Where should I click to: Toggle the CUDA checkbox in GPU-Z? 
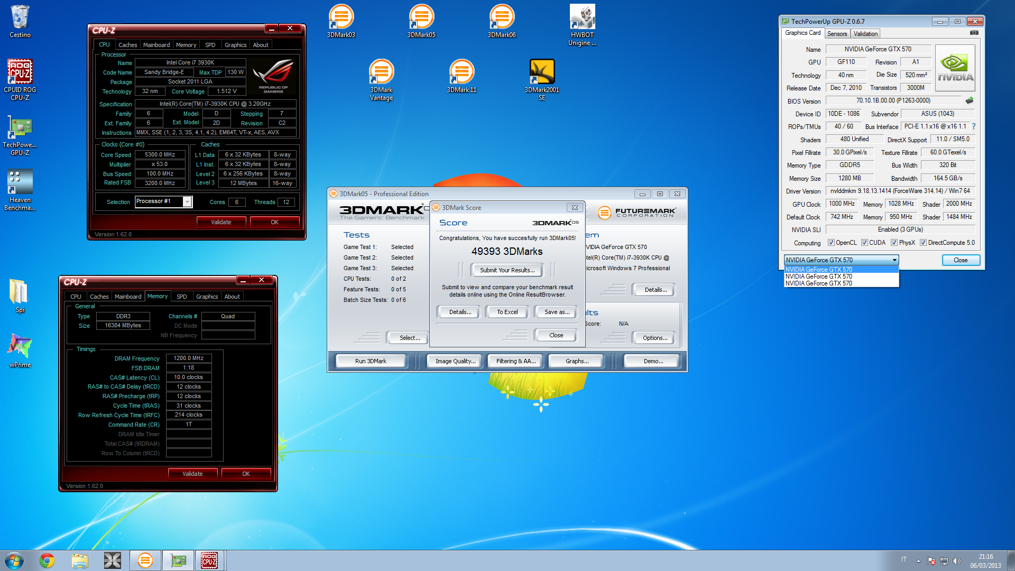[x=864, y=243]
